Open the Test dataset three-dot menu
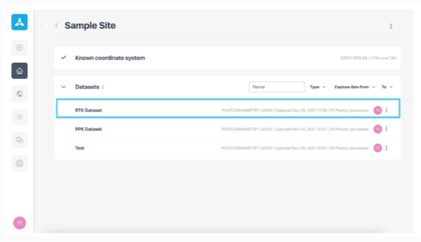 click(386, 148)
